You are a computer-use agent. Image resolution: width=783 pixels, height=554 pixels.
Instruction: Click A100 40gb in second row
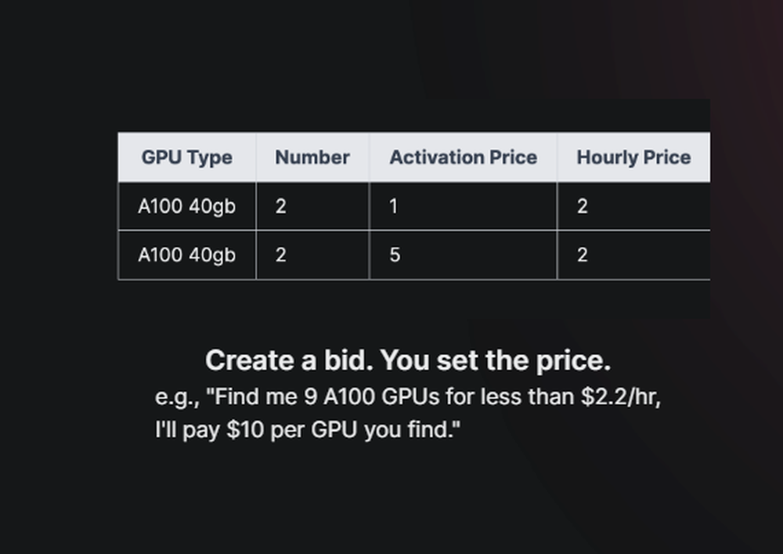tap(187, 255)
